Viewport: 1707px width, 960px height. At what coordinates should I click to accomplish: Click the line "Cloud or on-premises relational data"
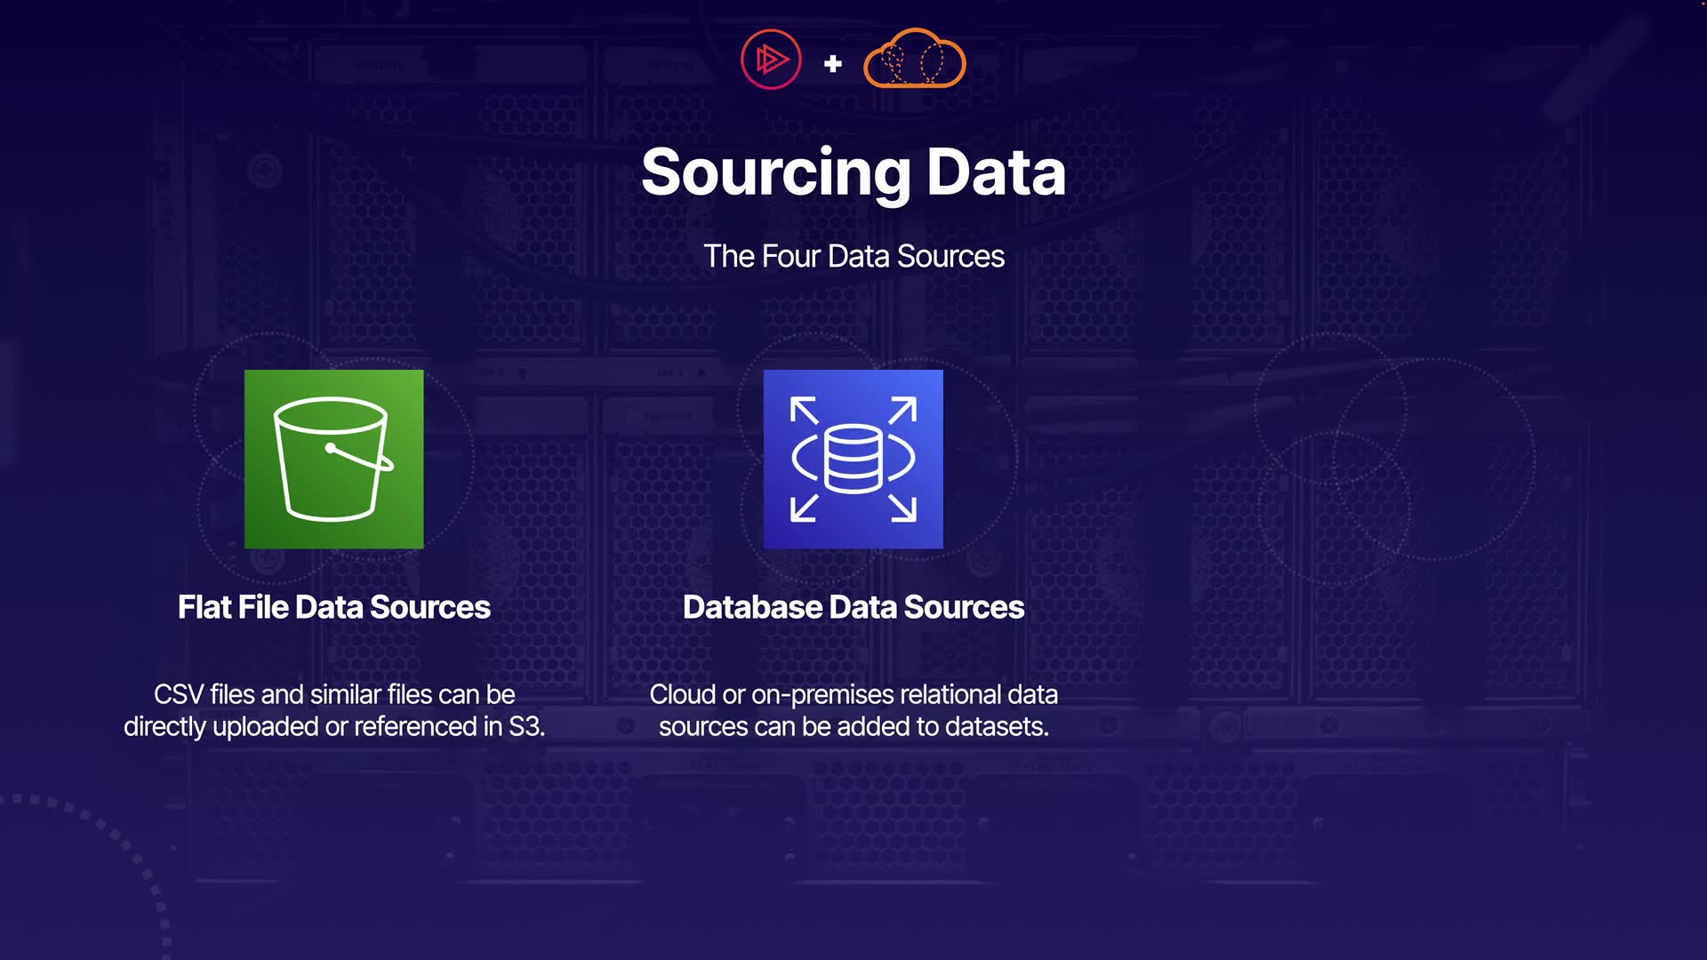[x=853, y=694]
